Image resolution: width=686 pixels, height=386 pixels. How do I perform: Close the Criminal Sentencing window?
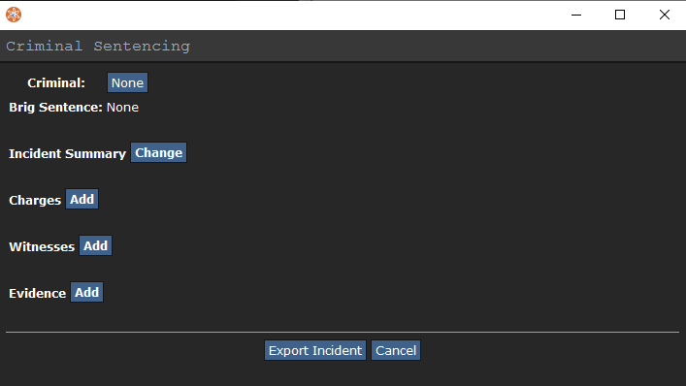(x=664, y=15)
